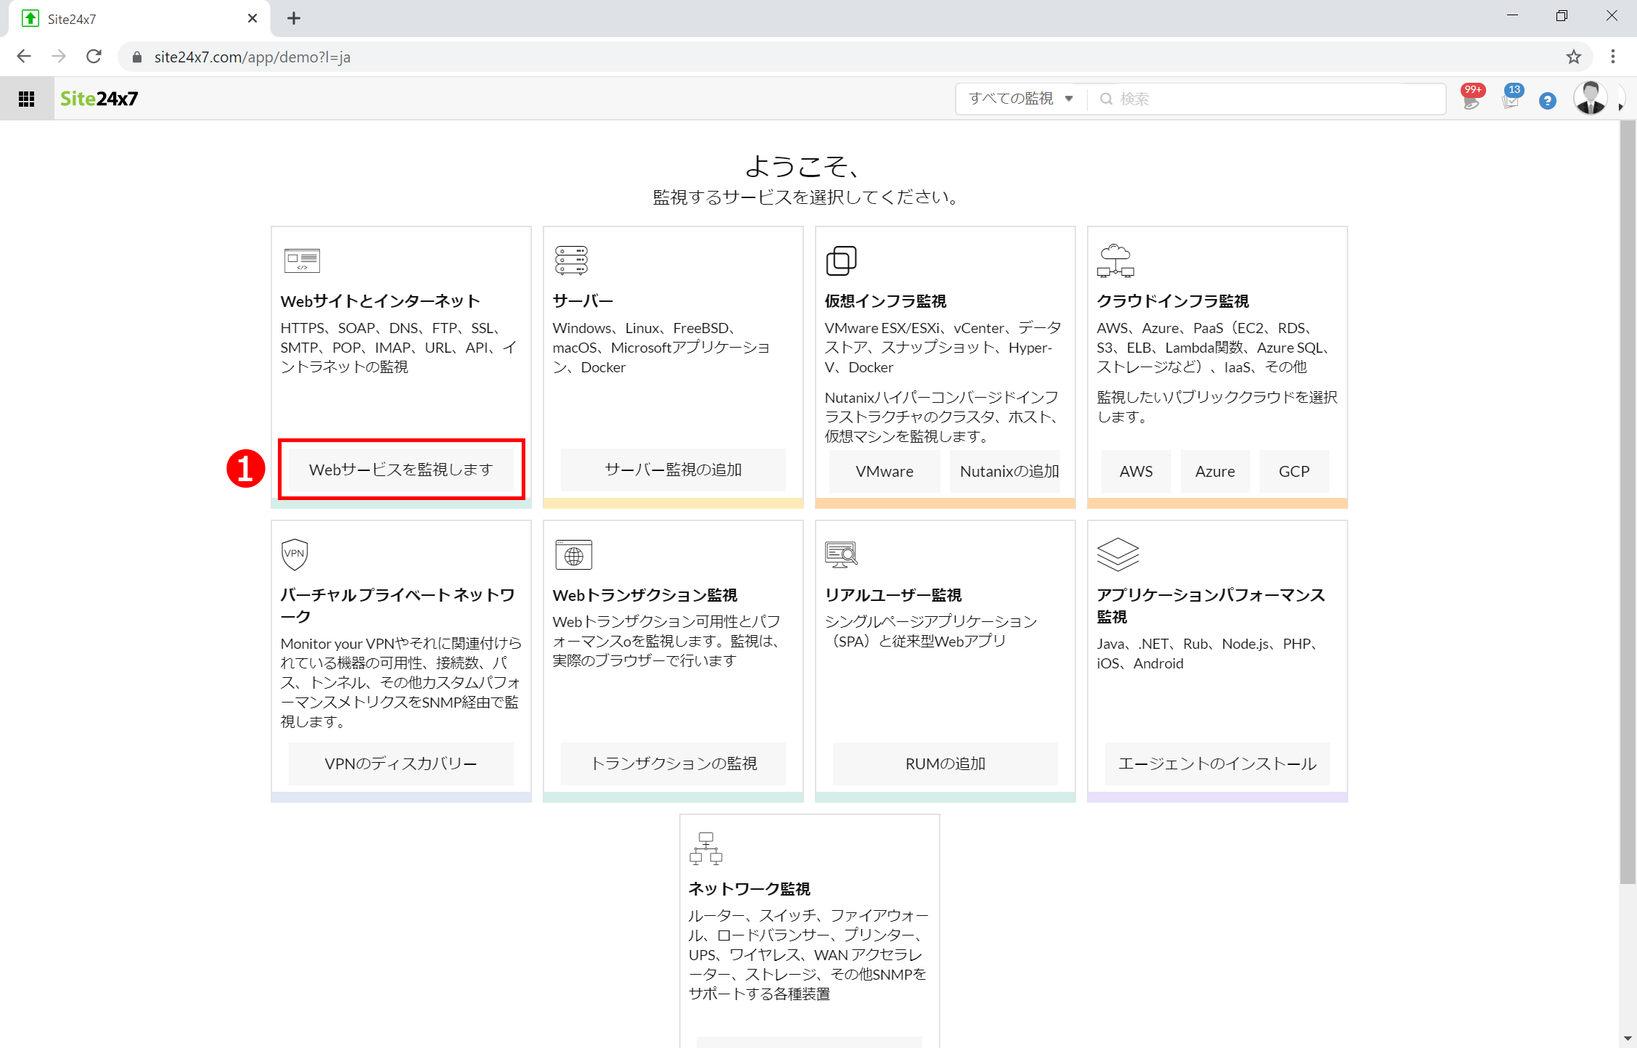Open a new browser tab
Viewport: 1637px width, 1048px height.
[x=293, y=18]
